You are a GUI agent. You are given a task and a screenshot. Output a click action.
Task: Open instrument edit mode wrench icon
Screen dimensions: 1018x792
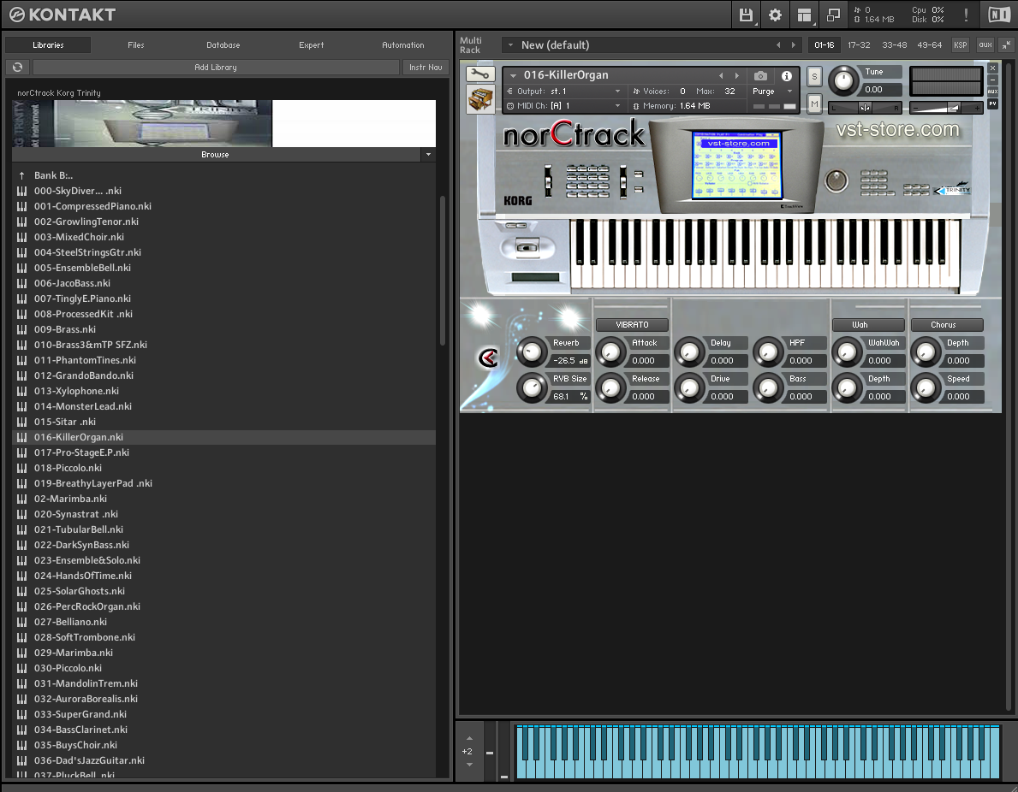[x=480, y=74]
